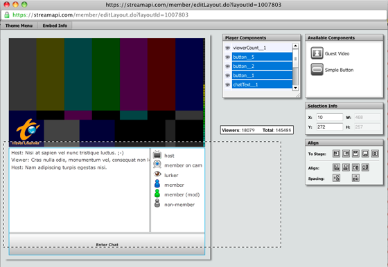The image size is (388, 267).
Task: Toggle visibility of button__5
Action: pos(227,57)
